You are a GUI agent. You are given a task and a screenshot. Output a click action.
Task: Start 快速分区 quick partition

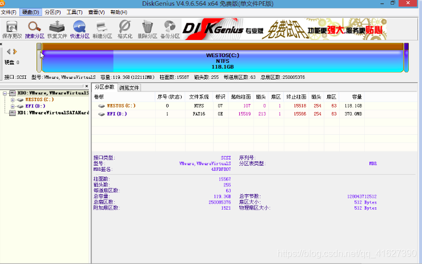point(80,29)
